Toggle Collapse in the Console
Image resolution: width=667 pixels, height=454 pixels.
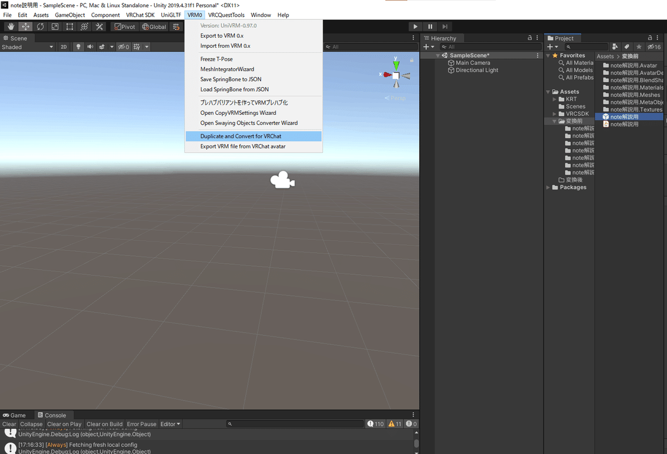(x=32, y=424)
